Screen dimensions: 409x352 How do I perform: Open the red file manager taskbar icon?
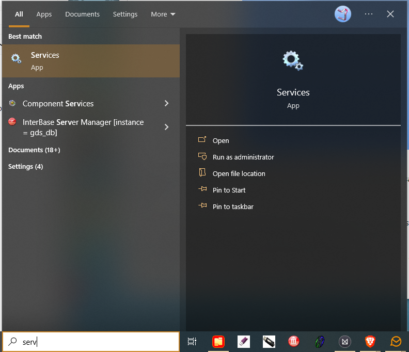click(x=218, y=342)
